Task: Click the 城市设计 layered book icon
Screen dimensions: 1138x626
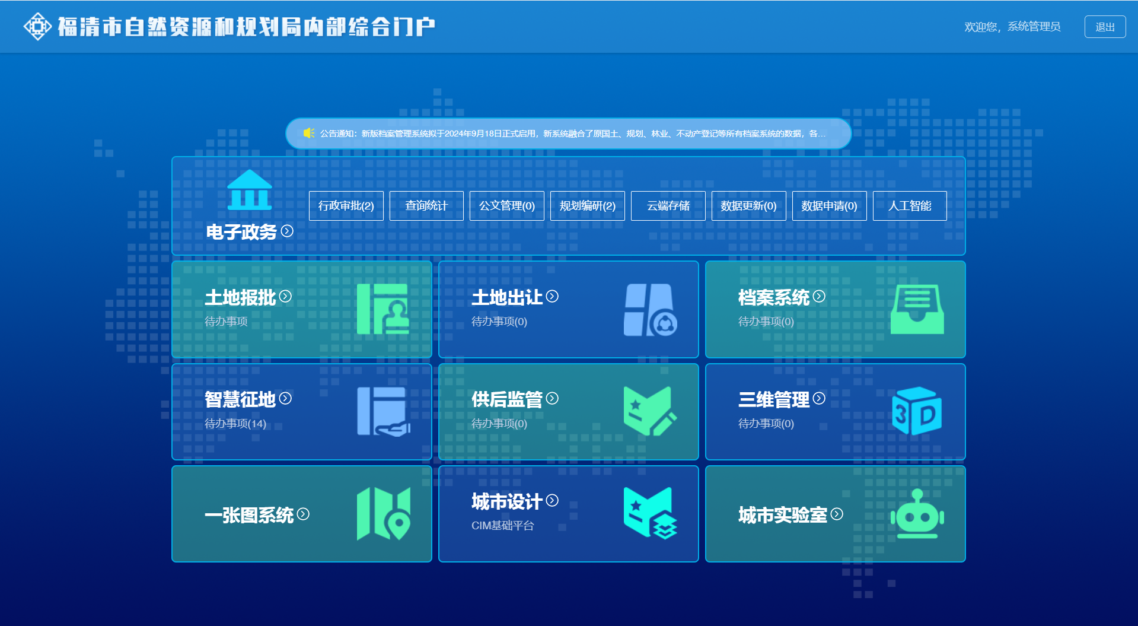Action: pos(651,513)
